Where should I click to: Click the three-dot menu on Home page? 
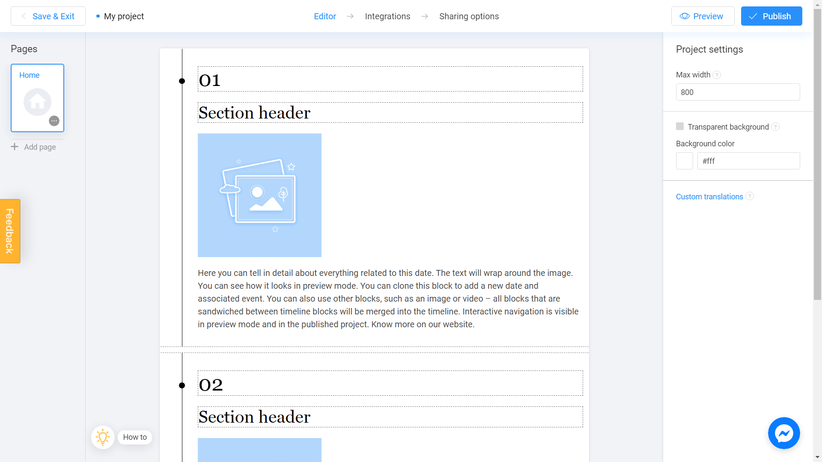tap(54, 121)
